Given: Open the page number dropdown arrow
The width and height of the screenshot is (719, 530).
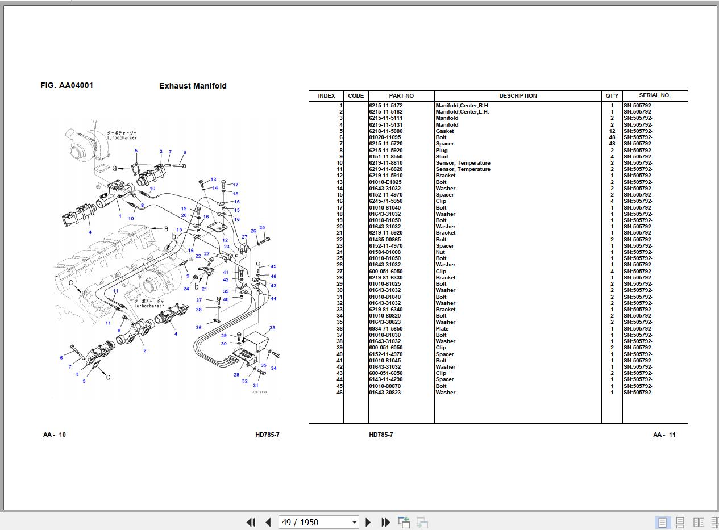Looking at the screenshot, I should pos(354,522).
